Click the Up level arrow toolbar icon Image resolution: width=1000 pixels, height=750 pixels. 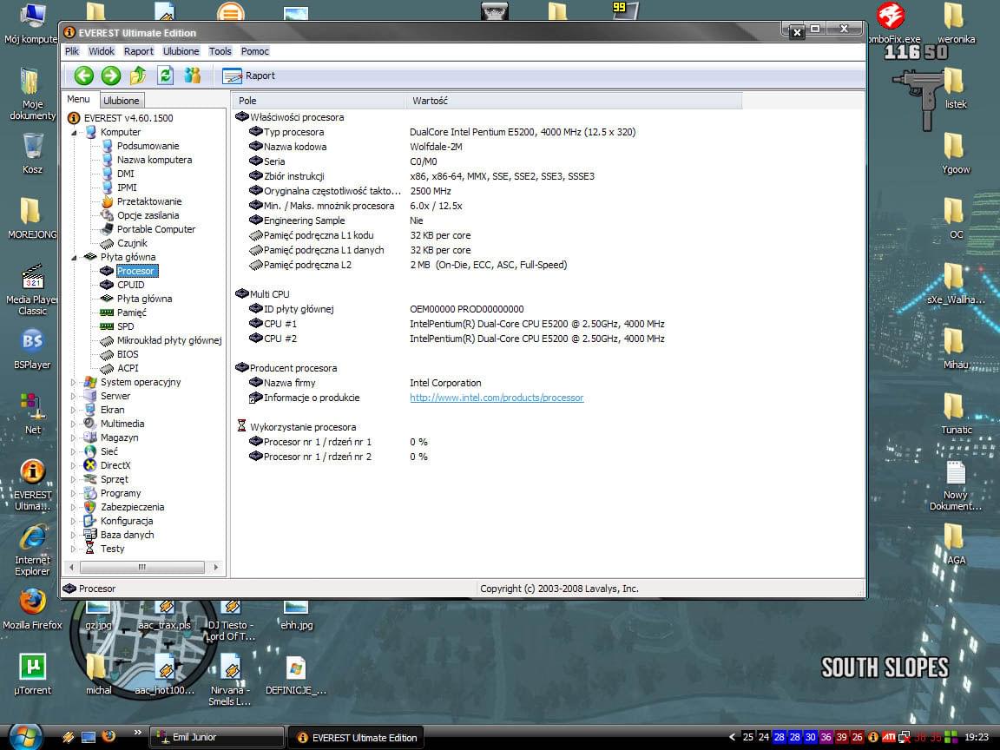coord(138,76)
